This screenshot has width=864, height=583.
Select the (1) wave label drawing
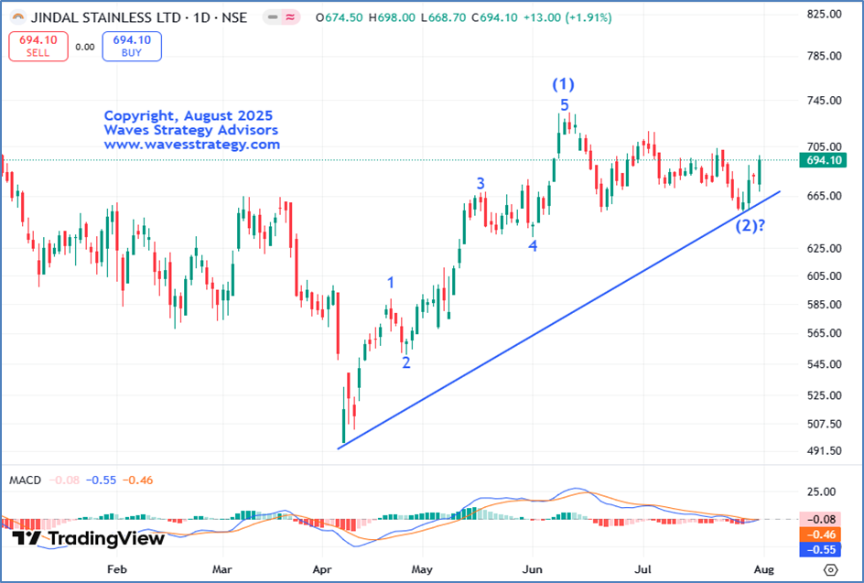(563, 84)
